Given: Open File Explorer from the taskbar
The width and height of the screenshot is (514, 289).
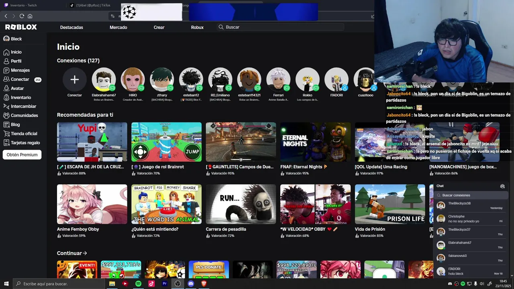Looking at the screenshot, I should (x=112, y=283).
